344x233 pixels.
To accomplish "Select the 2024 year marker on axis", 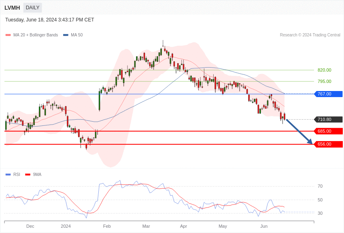I will click(x=66, y=226).
